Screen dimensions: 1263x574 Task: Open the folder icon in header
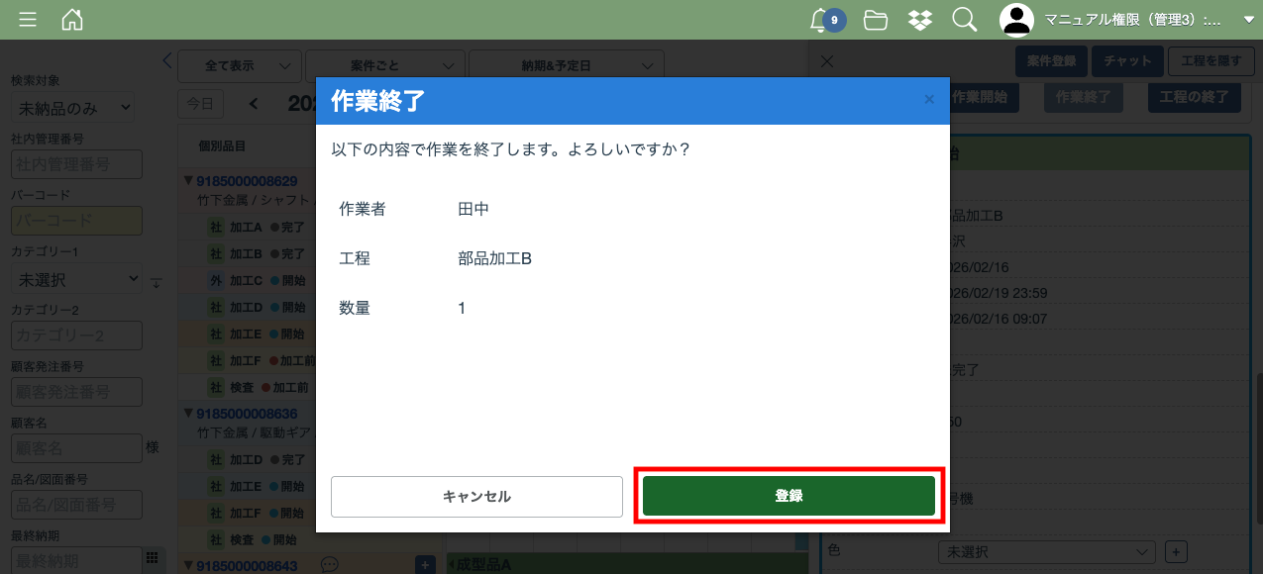[875, 20]
